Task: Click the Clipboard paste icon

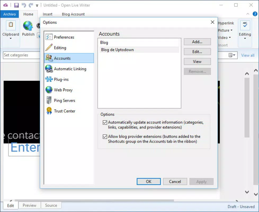Action: [x=11, y=25]
